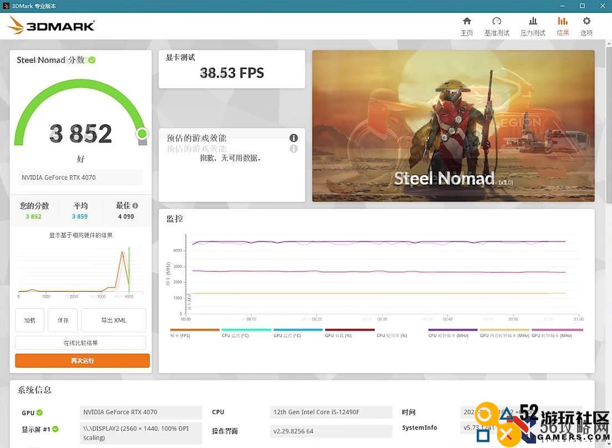This screenshot has height=448, width=612.
Task: Click the green check next to 显示屏 #1
Action: (55, 429)
